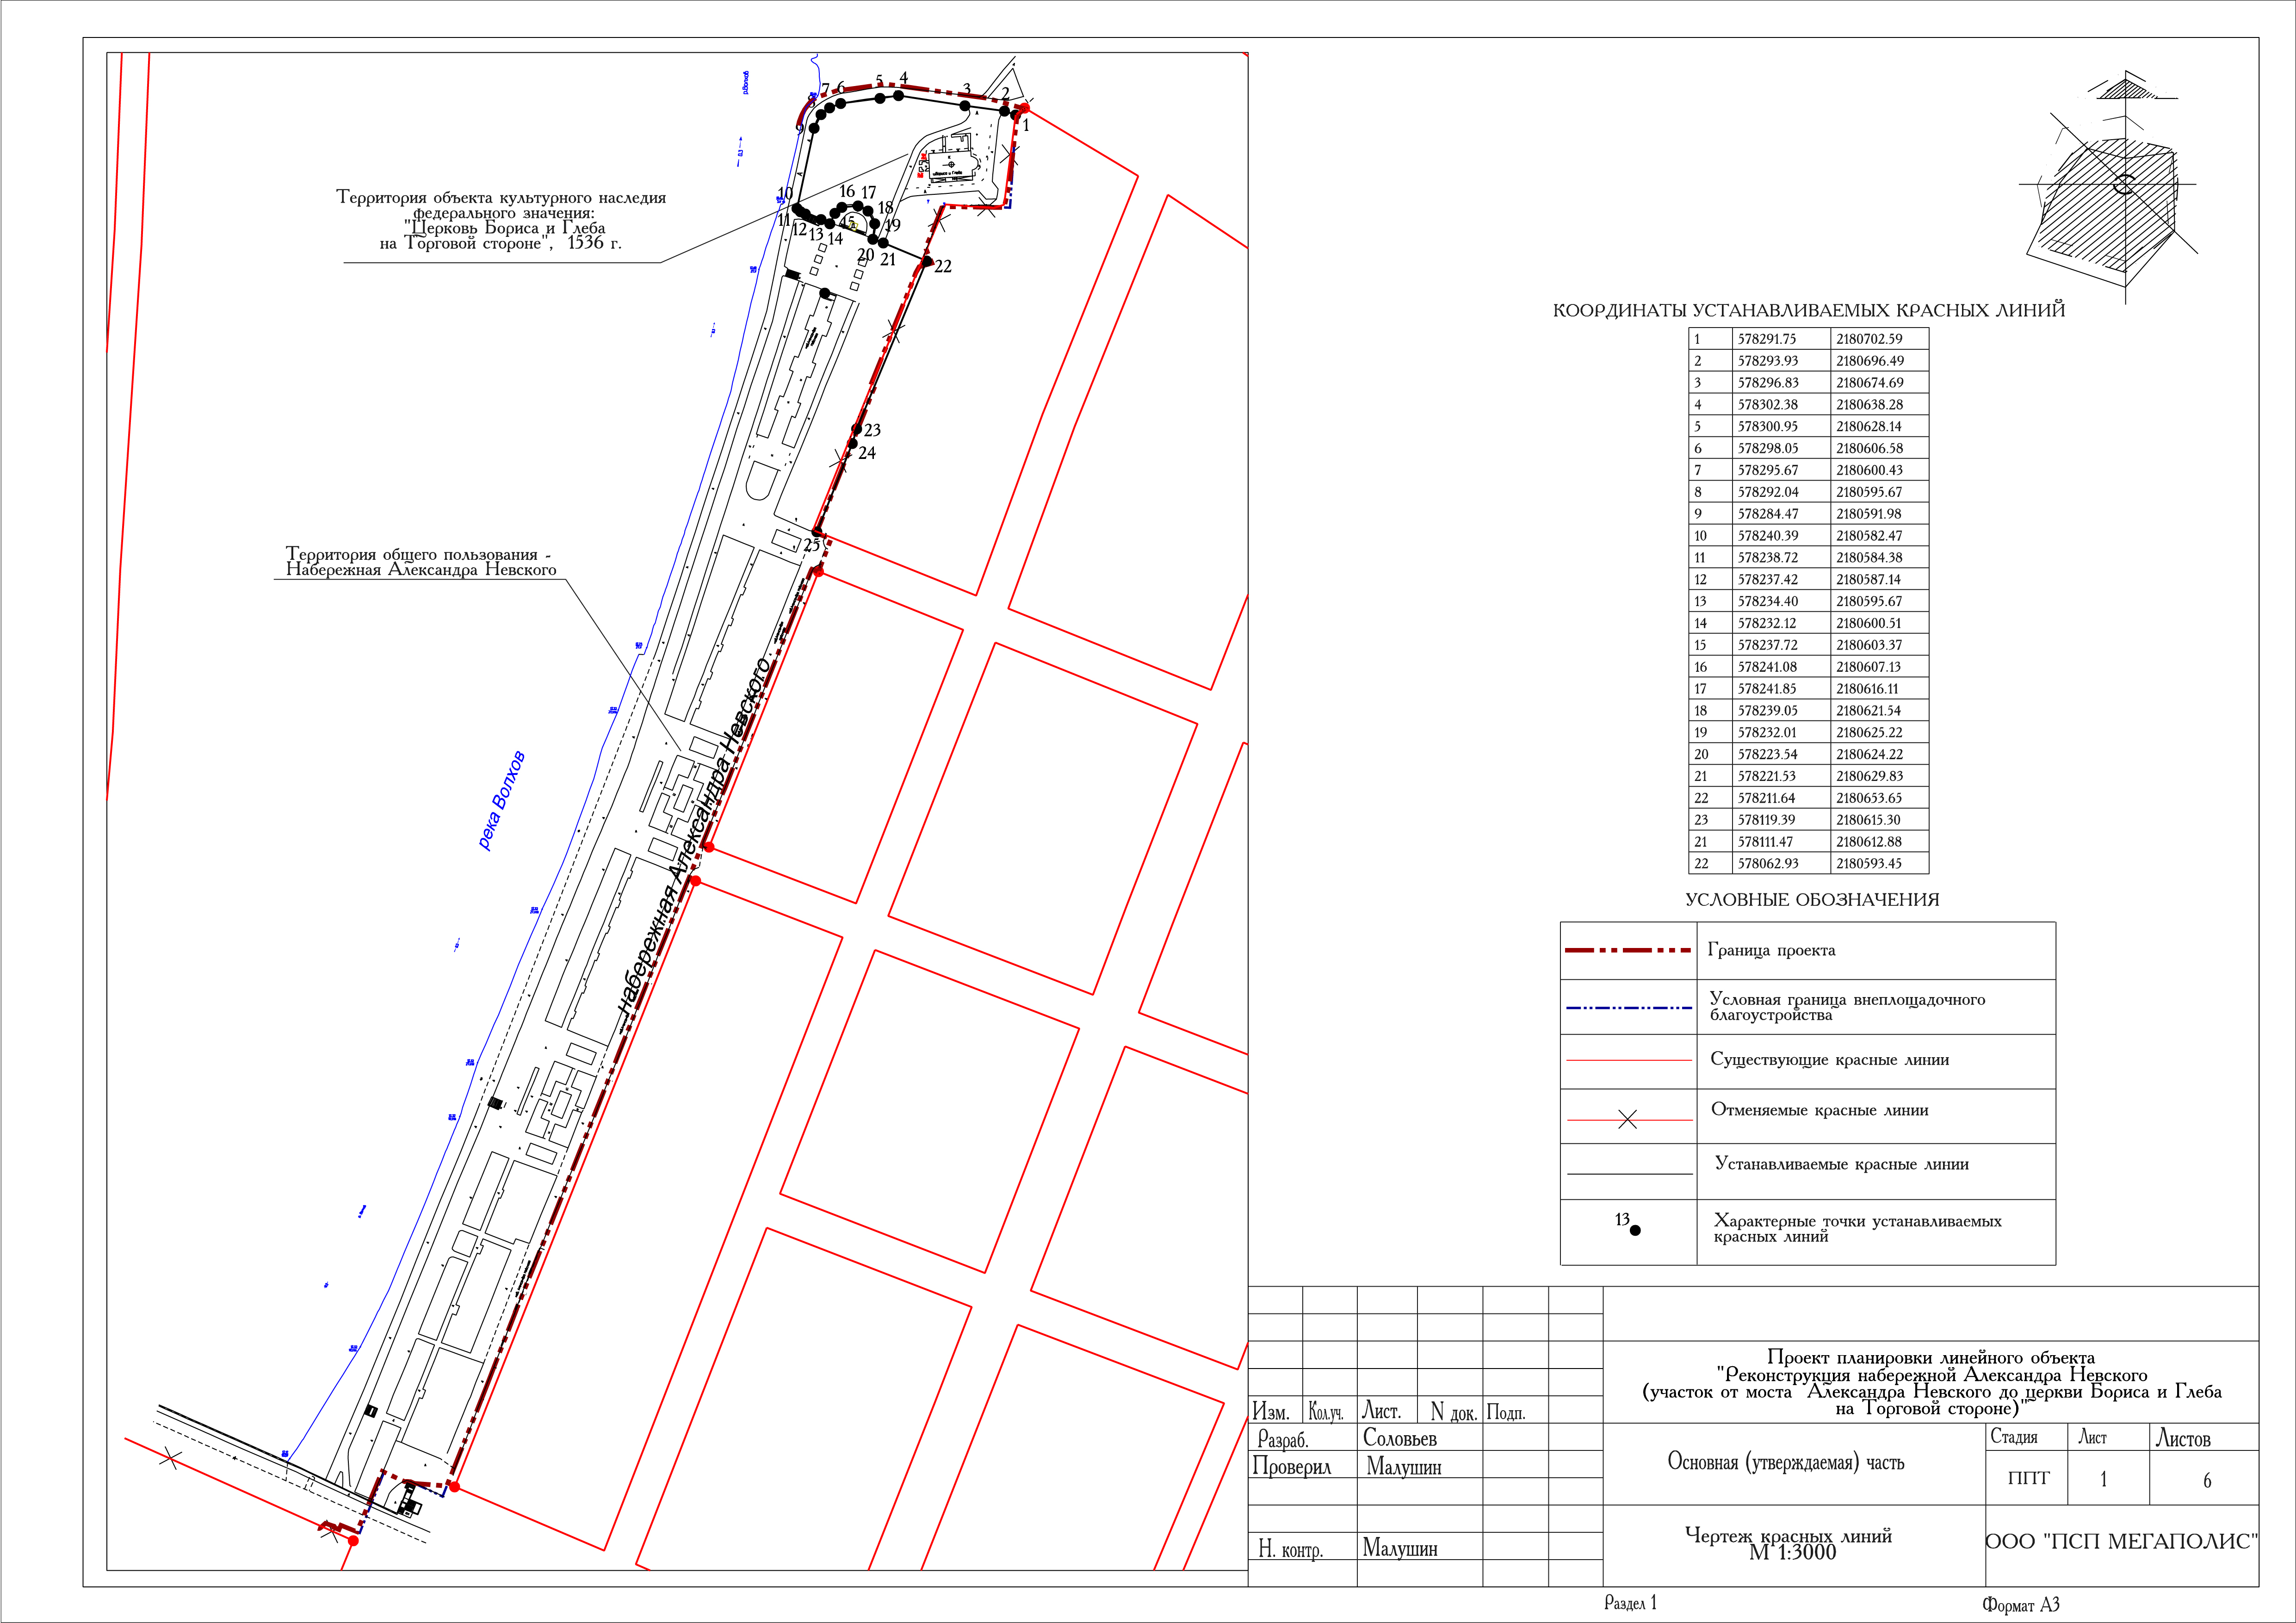2296x1623 pixels.
Task: Click the scale text М 1:3000
Action: (x=1792, y=1553)
